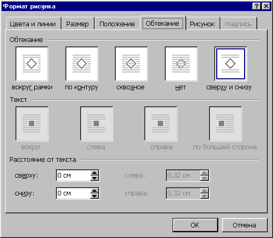Click the 'справа' distance field
Image resolution: width=273 pixels, height=238 pixels.
(x=183, y=193)
